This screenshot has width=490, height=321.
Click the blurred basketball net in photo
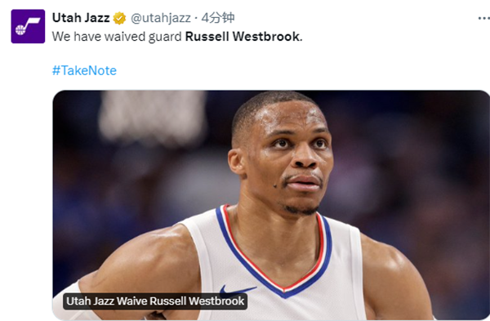click(x=153, y=118)
